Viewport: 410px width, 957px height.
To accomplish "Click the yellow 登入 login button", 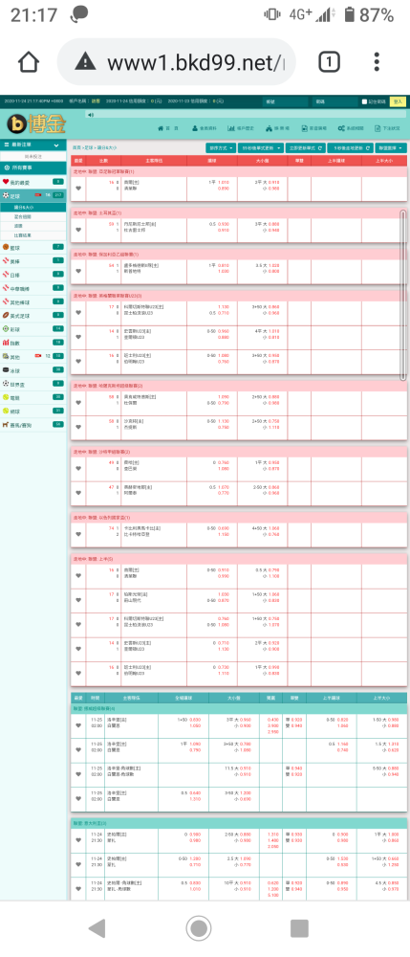I will [398, 101].
